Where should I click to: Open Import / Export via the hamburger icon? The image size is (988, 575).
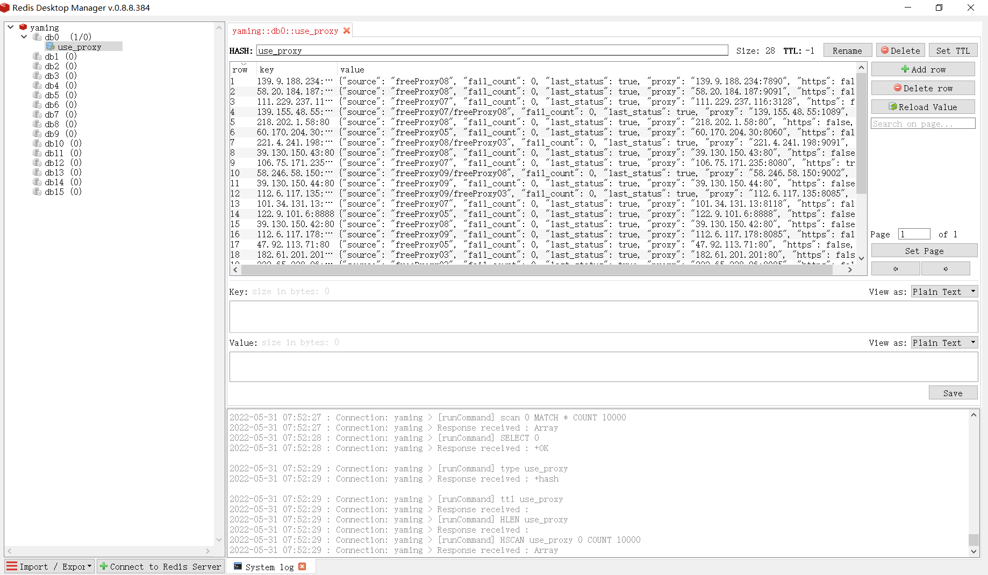11,566
